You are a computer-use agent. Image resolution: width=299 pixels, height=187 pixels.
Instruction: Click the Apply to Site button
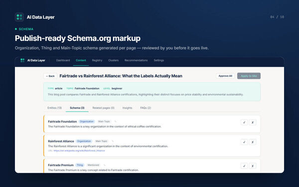(249, 76)
